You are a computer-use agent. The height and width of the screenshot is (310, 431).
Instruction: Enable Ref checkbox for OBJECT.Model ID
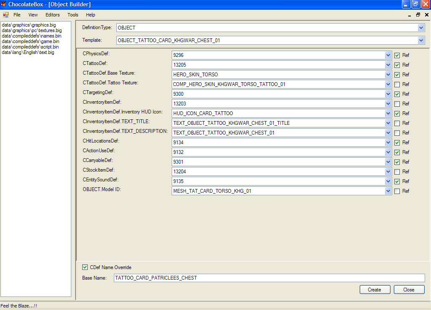click(x=397, y=191)
